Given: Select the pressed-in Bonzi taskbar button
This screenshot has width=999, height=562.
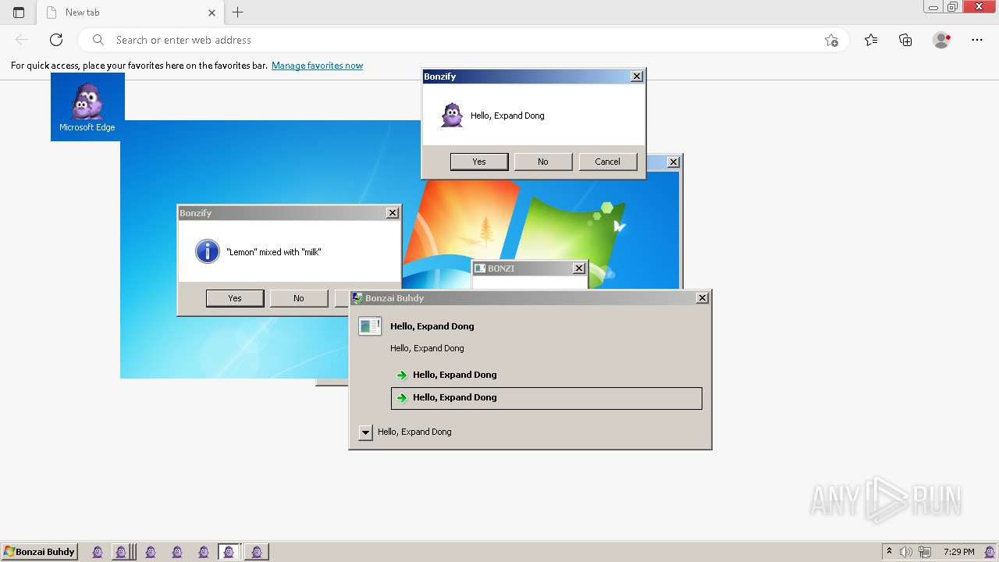Looking at the screenshot, I should [229, 552].
